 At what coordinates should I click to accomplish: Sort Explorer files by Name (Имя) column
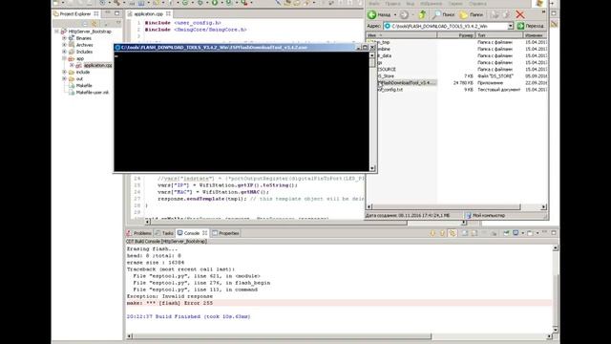pos(401,35)
